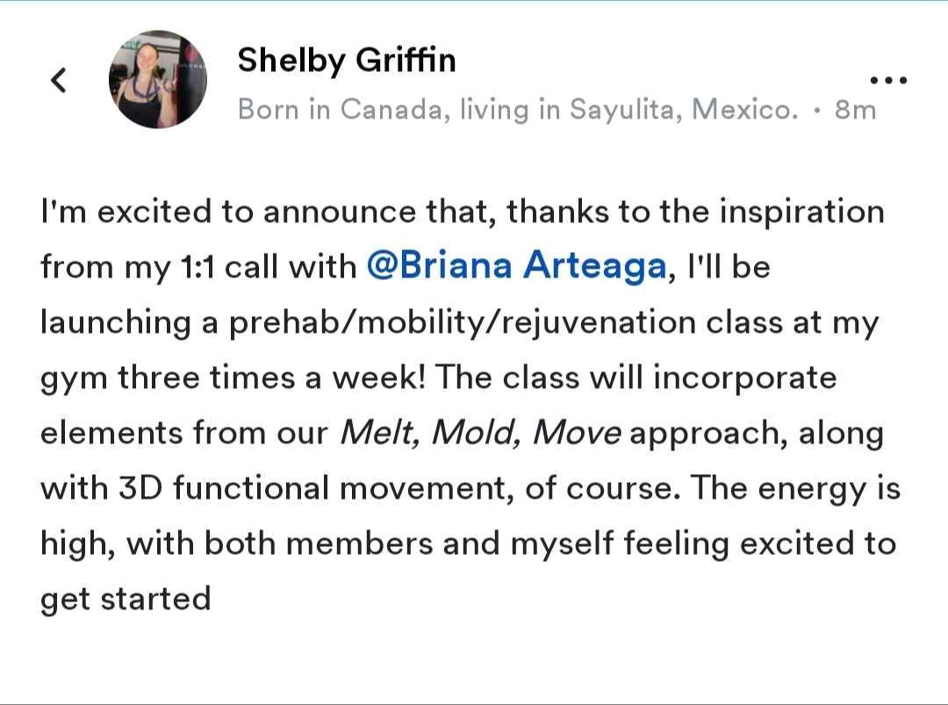
Task: Click the final words "get started"
Action: pos(126,600)
